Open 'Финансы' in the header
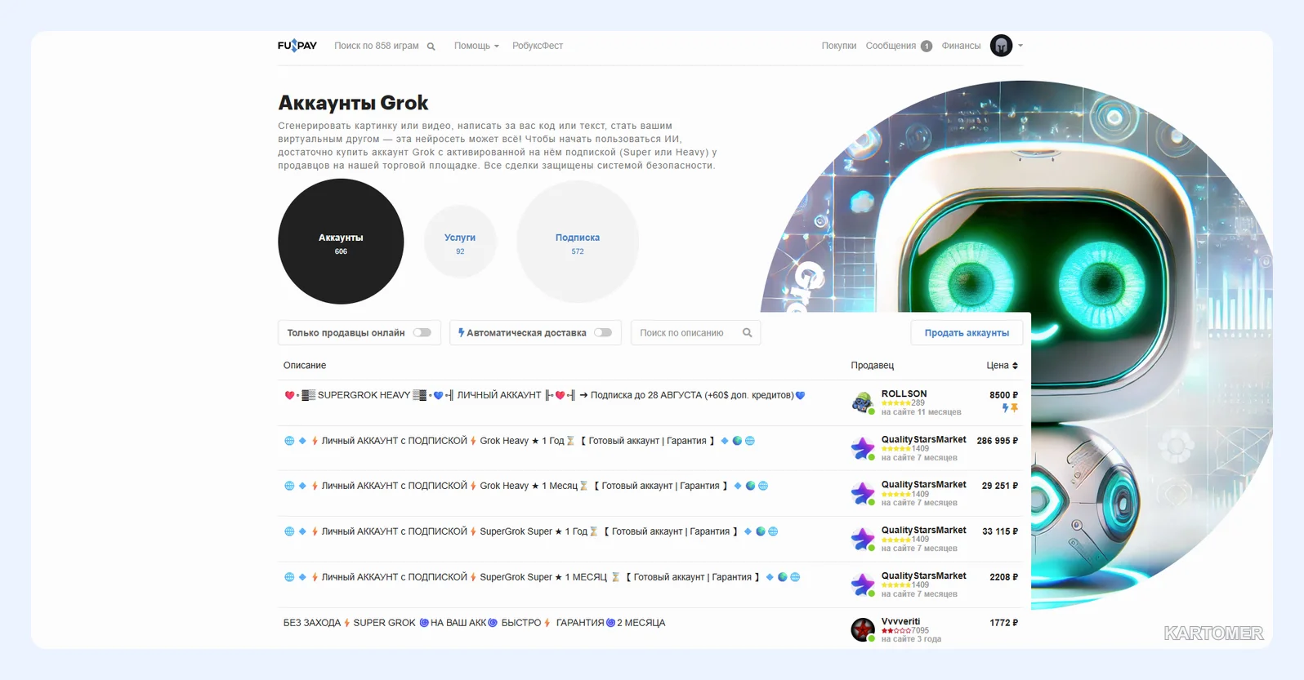The width and height of the screenshot is (1304, 680). [x=961, y=46]
